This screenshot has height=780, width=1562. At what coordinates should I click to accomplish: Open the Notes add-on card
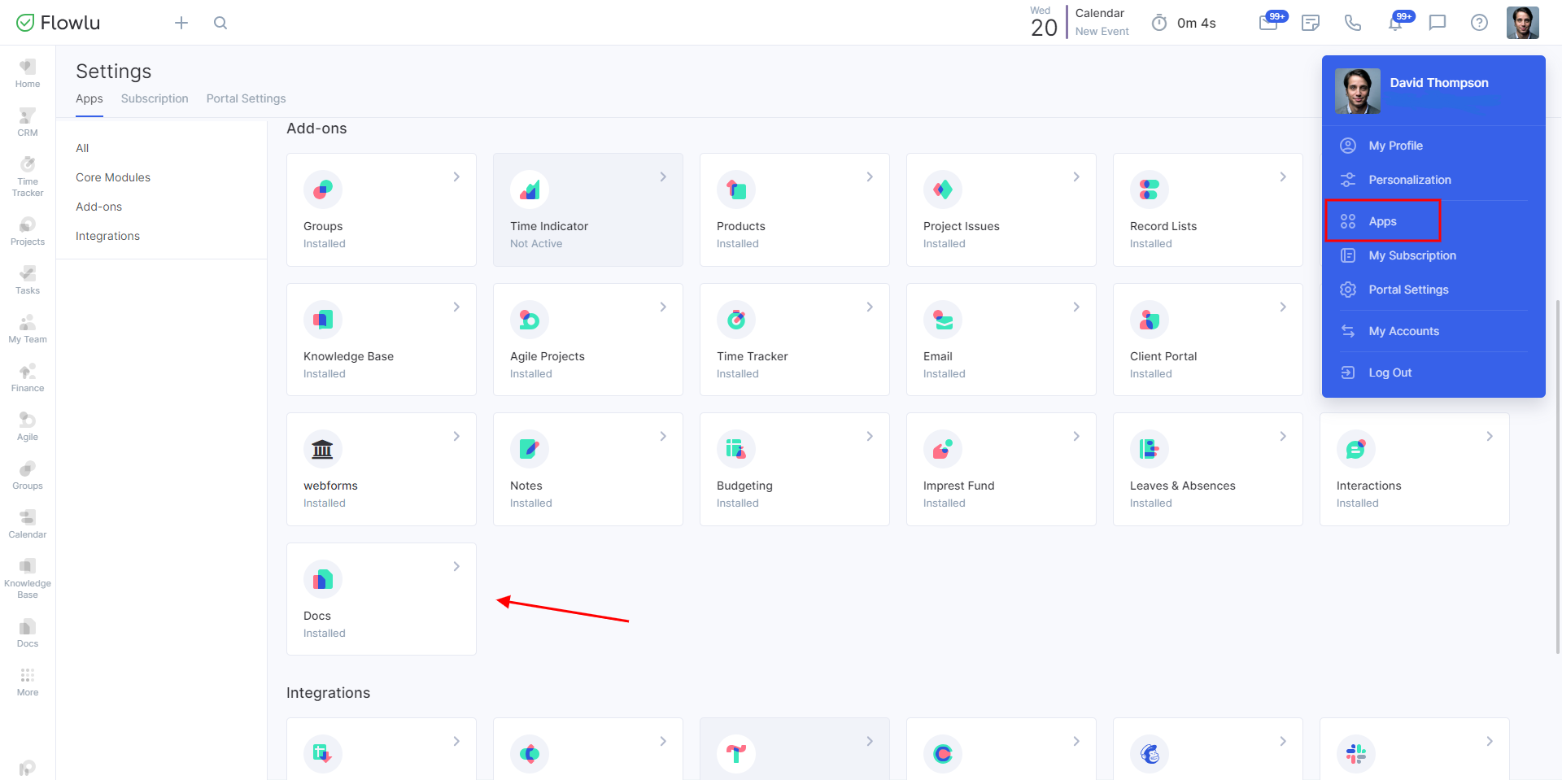(588, 469)
